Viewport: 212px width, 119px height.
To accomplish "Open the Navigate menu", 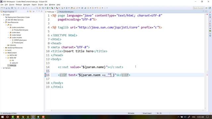I will point(27,5).
